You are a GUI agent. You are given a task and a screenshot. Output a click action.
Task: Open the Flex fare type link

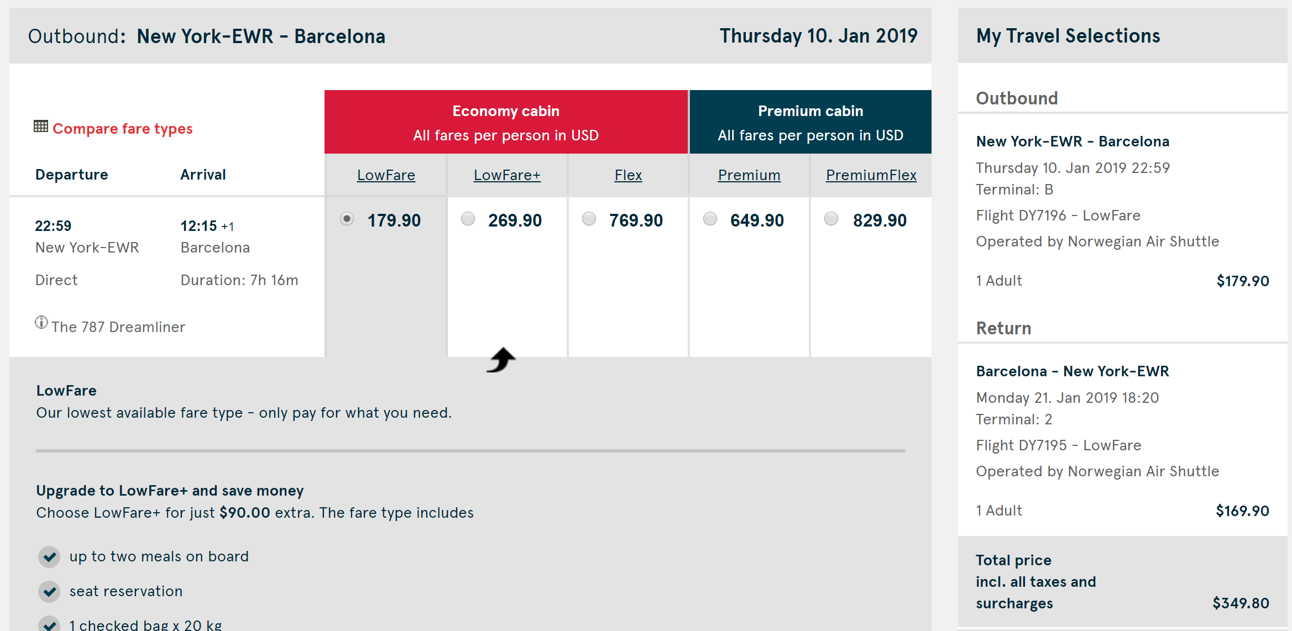[628, 175]
